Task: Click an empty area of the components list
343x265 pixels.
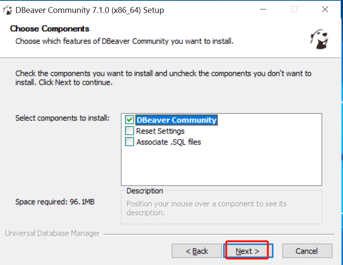Action: click(221, 169)
